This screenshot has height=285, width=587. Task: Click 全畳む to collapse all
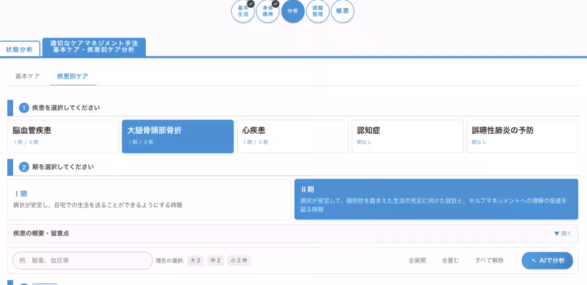(x=451, y=261)
